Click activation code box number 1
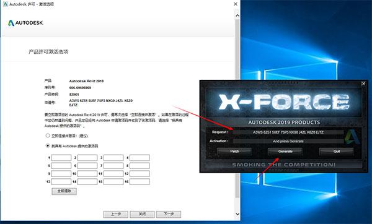 coord(61,158)
